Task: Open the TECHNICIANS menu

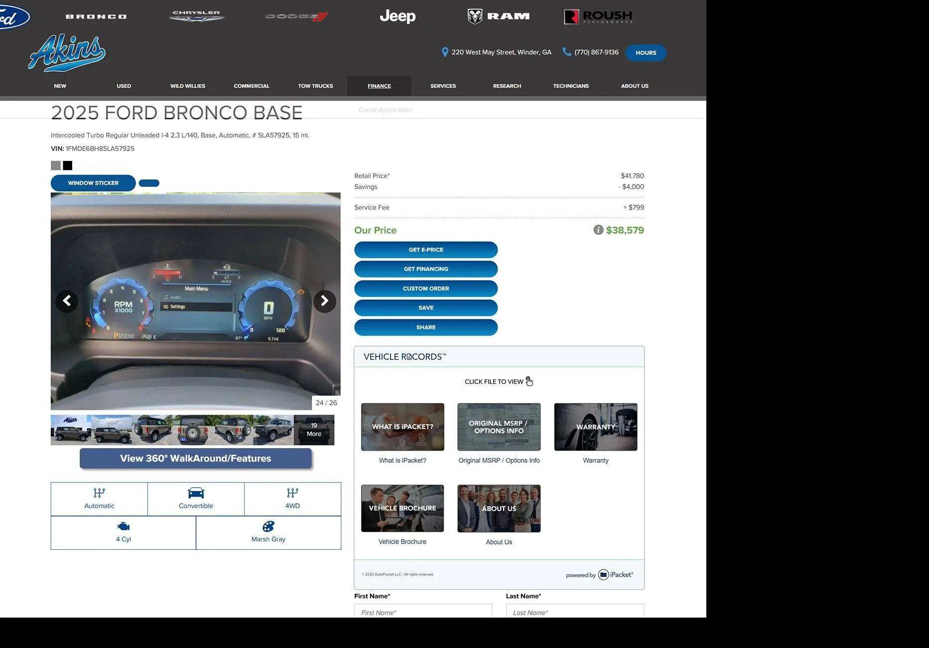Action: pos(571,86)
